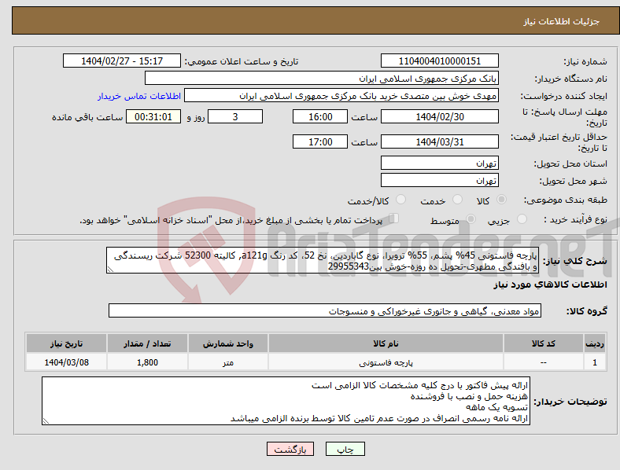Select the متوسط purchase type radio

(471, 218)
